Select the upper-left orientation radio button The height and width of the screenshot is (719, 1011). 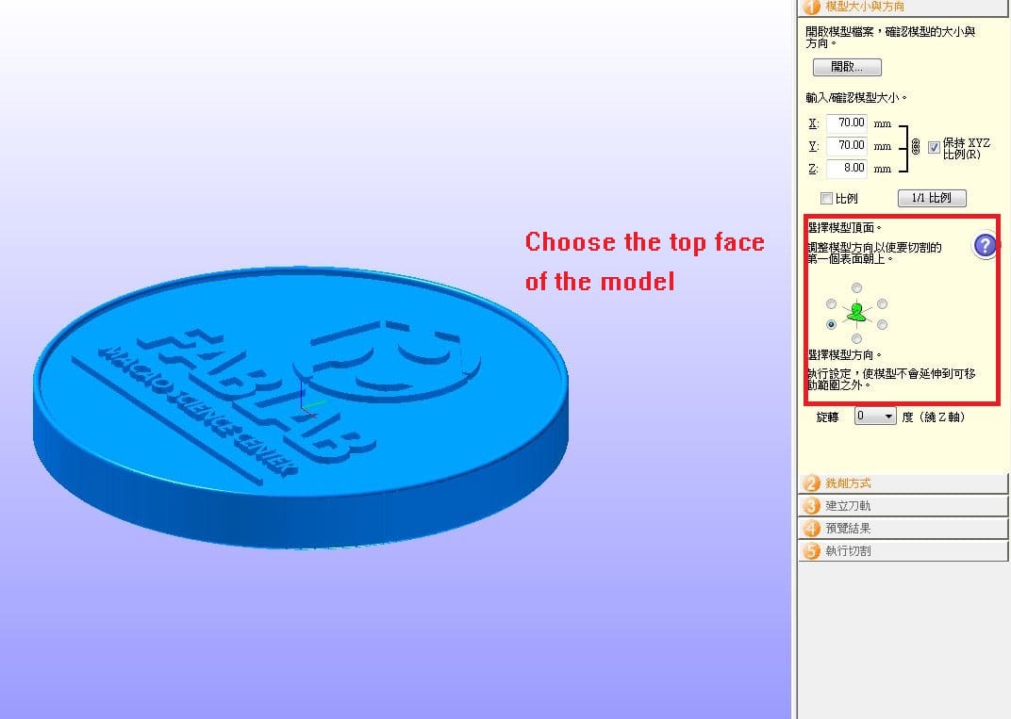pos(831,303)
